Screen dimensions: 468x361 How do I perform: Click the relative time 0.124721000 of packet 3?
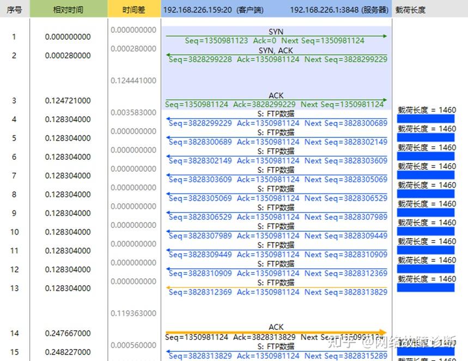(68, 100)
